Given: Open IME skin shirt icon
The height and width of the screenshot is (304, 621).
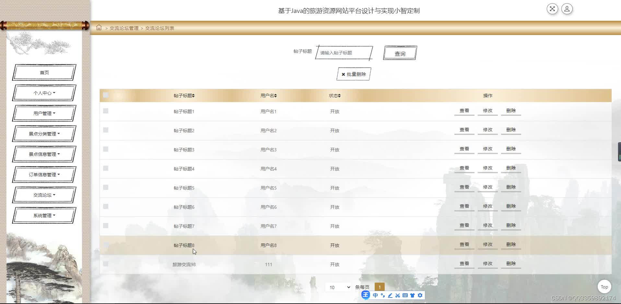Looking at the screenshot, I should point(413,295).
